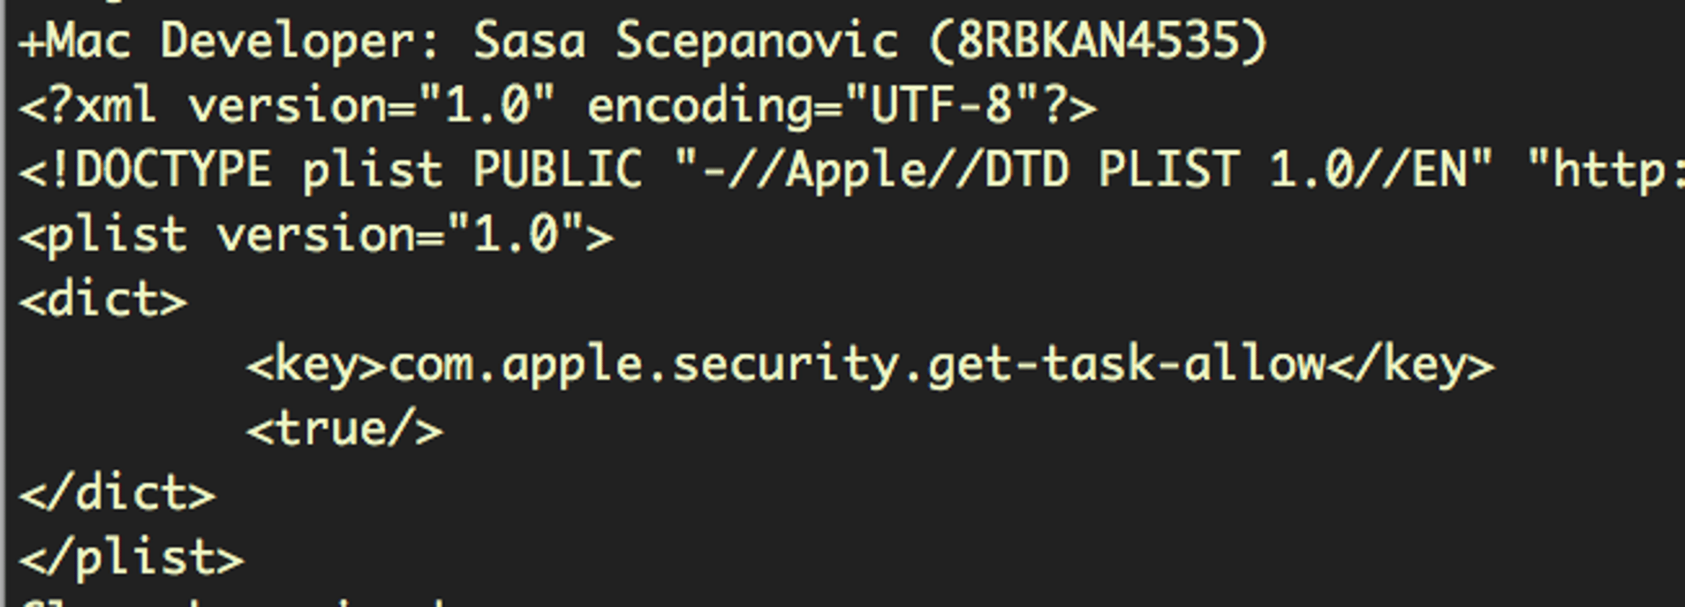Click the "+Mac" text at line start

click(x=75, y=40)
